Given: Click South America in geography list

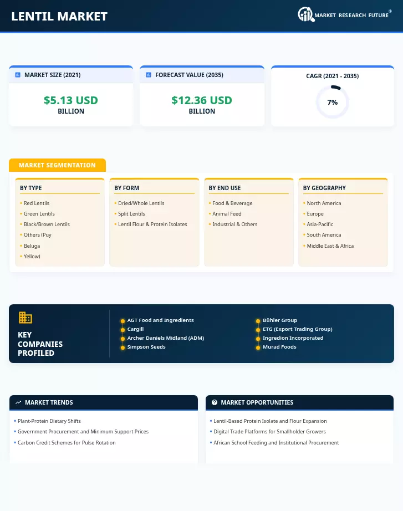Looking at the screenshot, I should click(324, 235).
